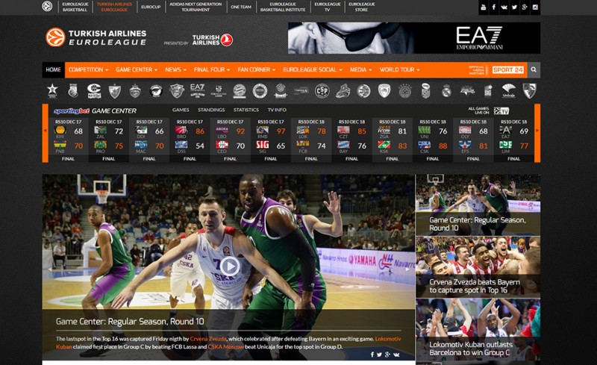The width and height of the screenshot is (597, 365).
Task: Open the Crvena Zvezda beats Bayern story thumbnail
Action: (478, 267)
